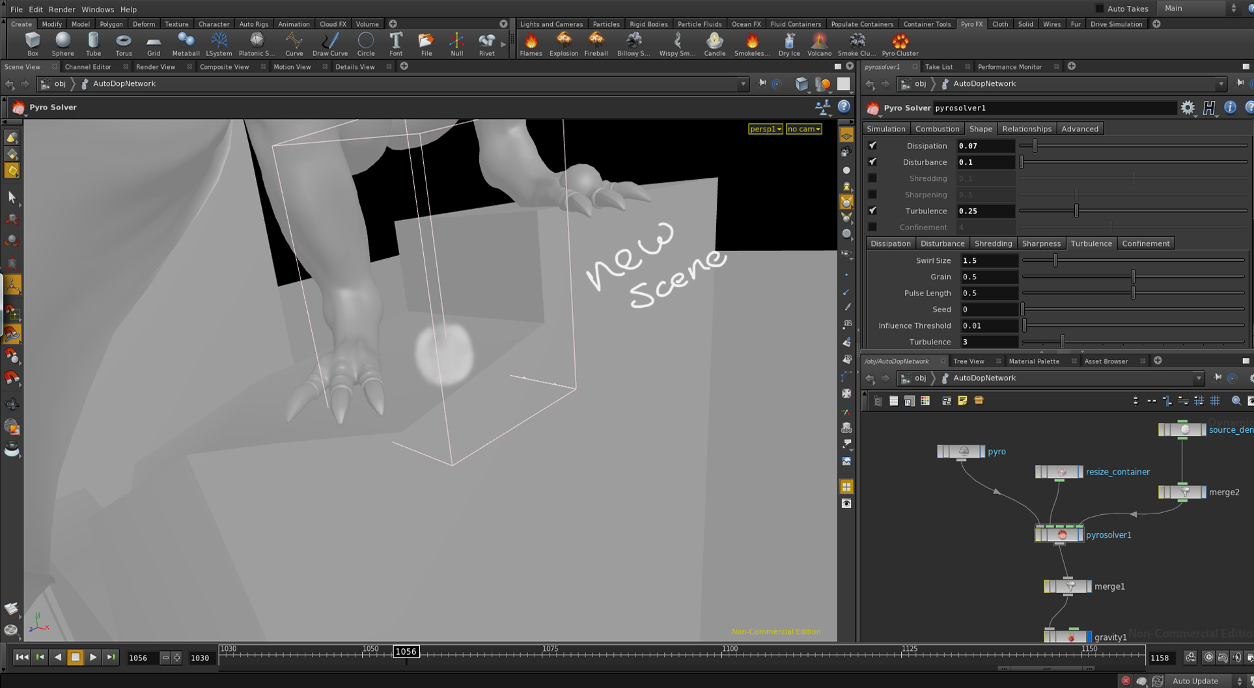This screenshot has height=688, width=1254.
Task: Open the no cam camera dropdown
Action: pyautogui.click(x=803, y=129)
